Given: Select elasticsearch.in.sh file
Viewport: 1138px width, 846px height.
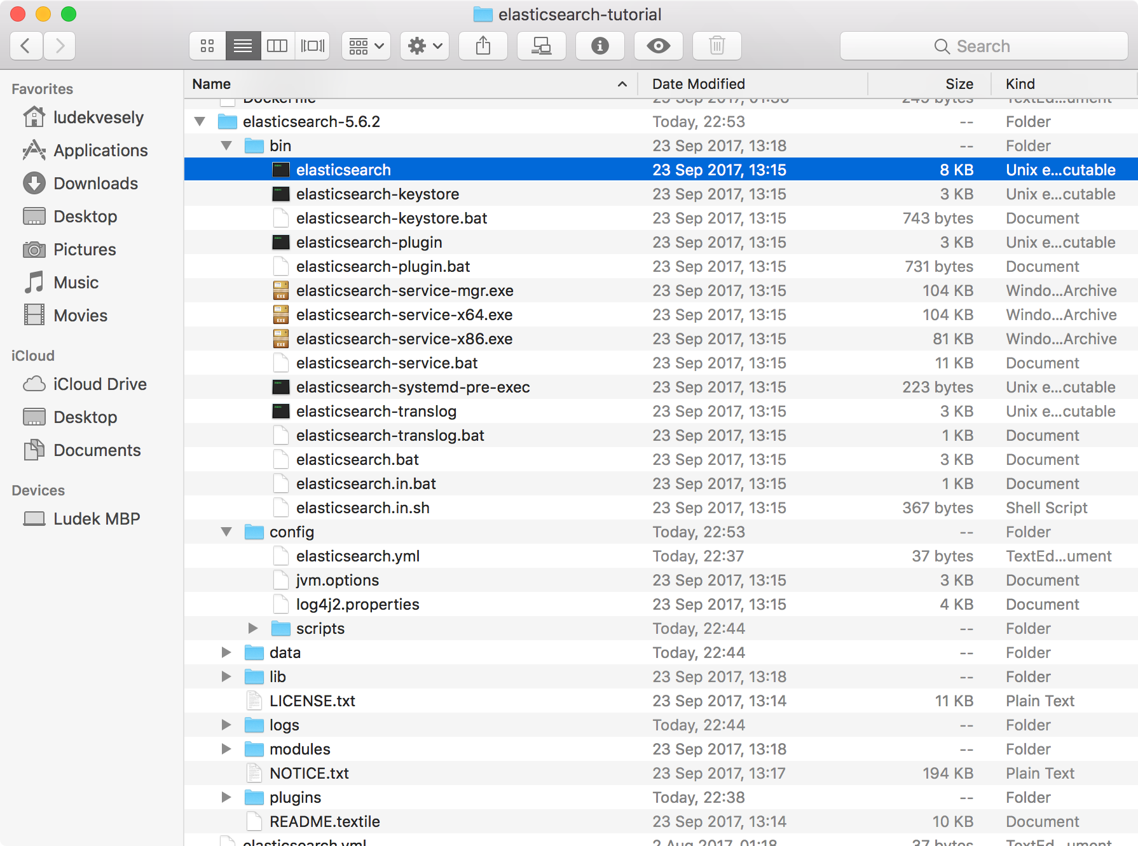Looking at the screenshot, I should [x=363, y=507].
